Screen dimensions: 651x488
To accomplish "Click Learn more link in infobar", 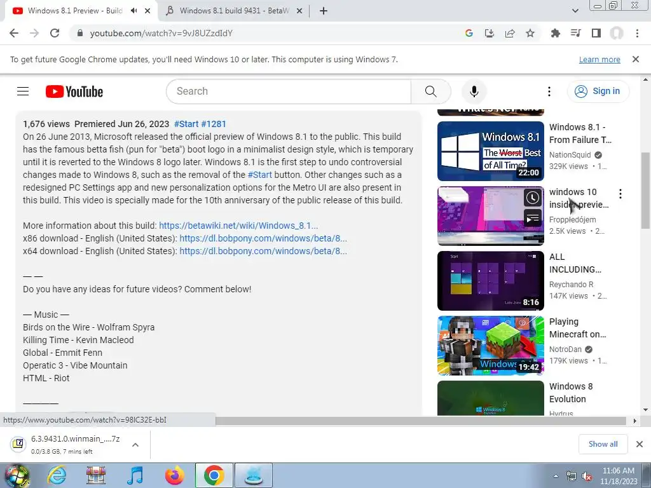I will (x=600, y=59).
